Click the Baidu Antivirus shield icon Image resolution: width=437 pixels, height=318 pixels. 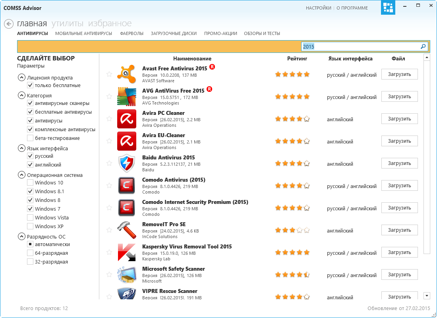(126, 163)
